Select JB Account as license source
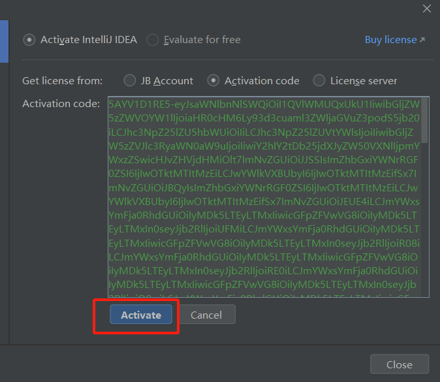The height and width of the screenshot is (382, 440). (129, 81)
